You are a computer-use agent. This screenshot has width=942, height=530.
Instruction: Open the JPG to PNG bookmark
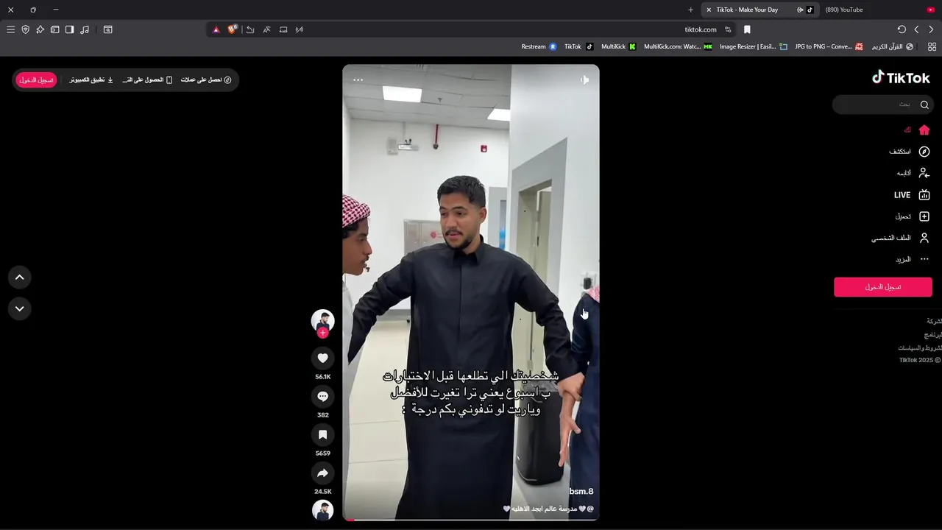click(829, 46)
